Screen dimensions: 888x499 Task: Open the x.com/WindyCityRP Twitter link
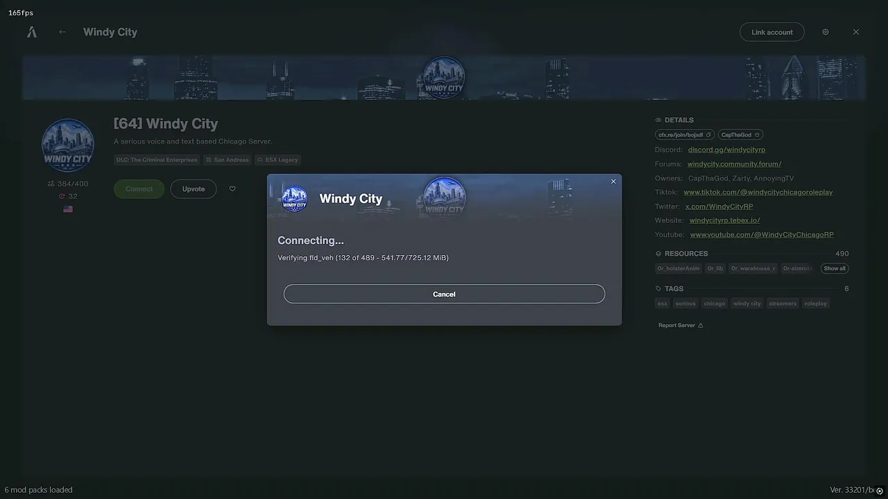[719, 207]
